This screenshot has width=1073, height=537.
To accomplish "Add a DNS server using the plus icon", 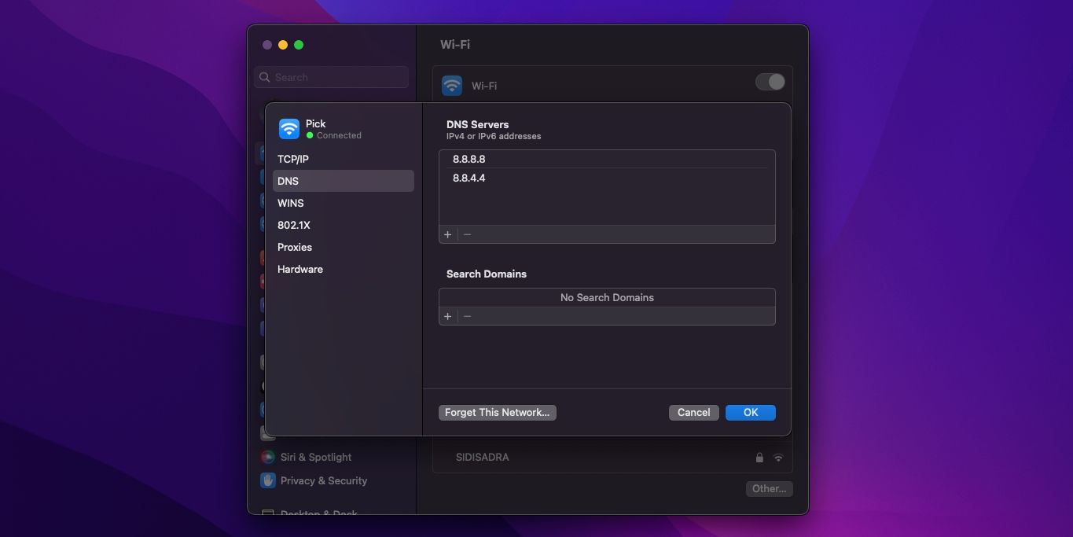I will coord(447,234).
